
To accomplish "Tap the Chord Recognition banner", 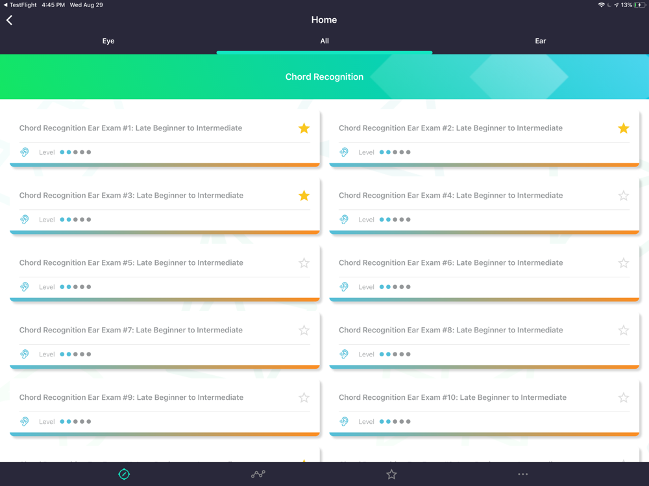I will (x=324, y=77).
